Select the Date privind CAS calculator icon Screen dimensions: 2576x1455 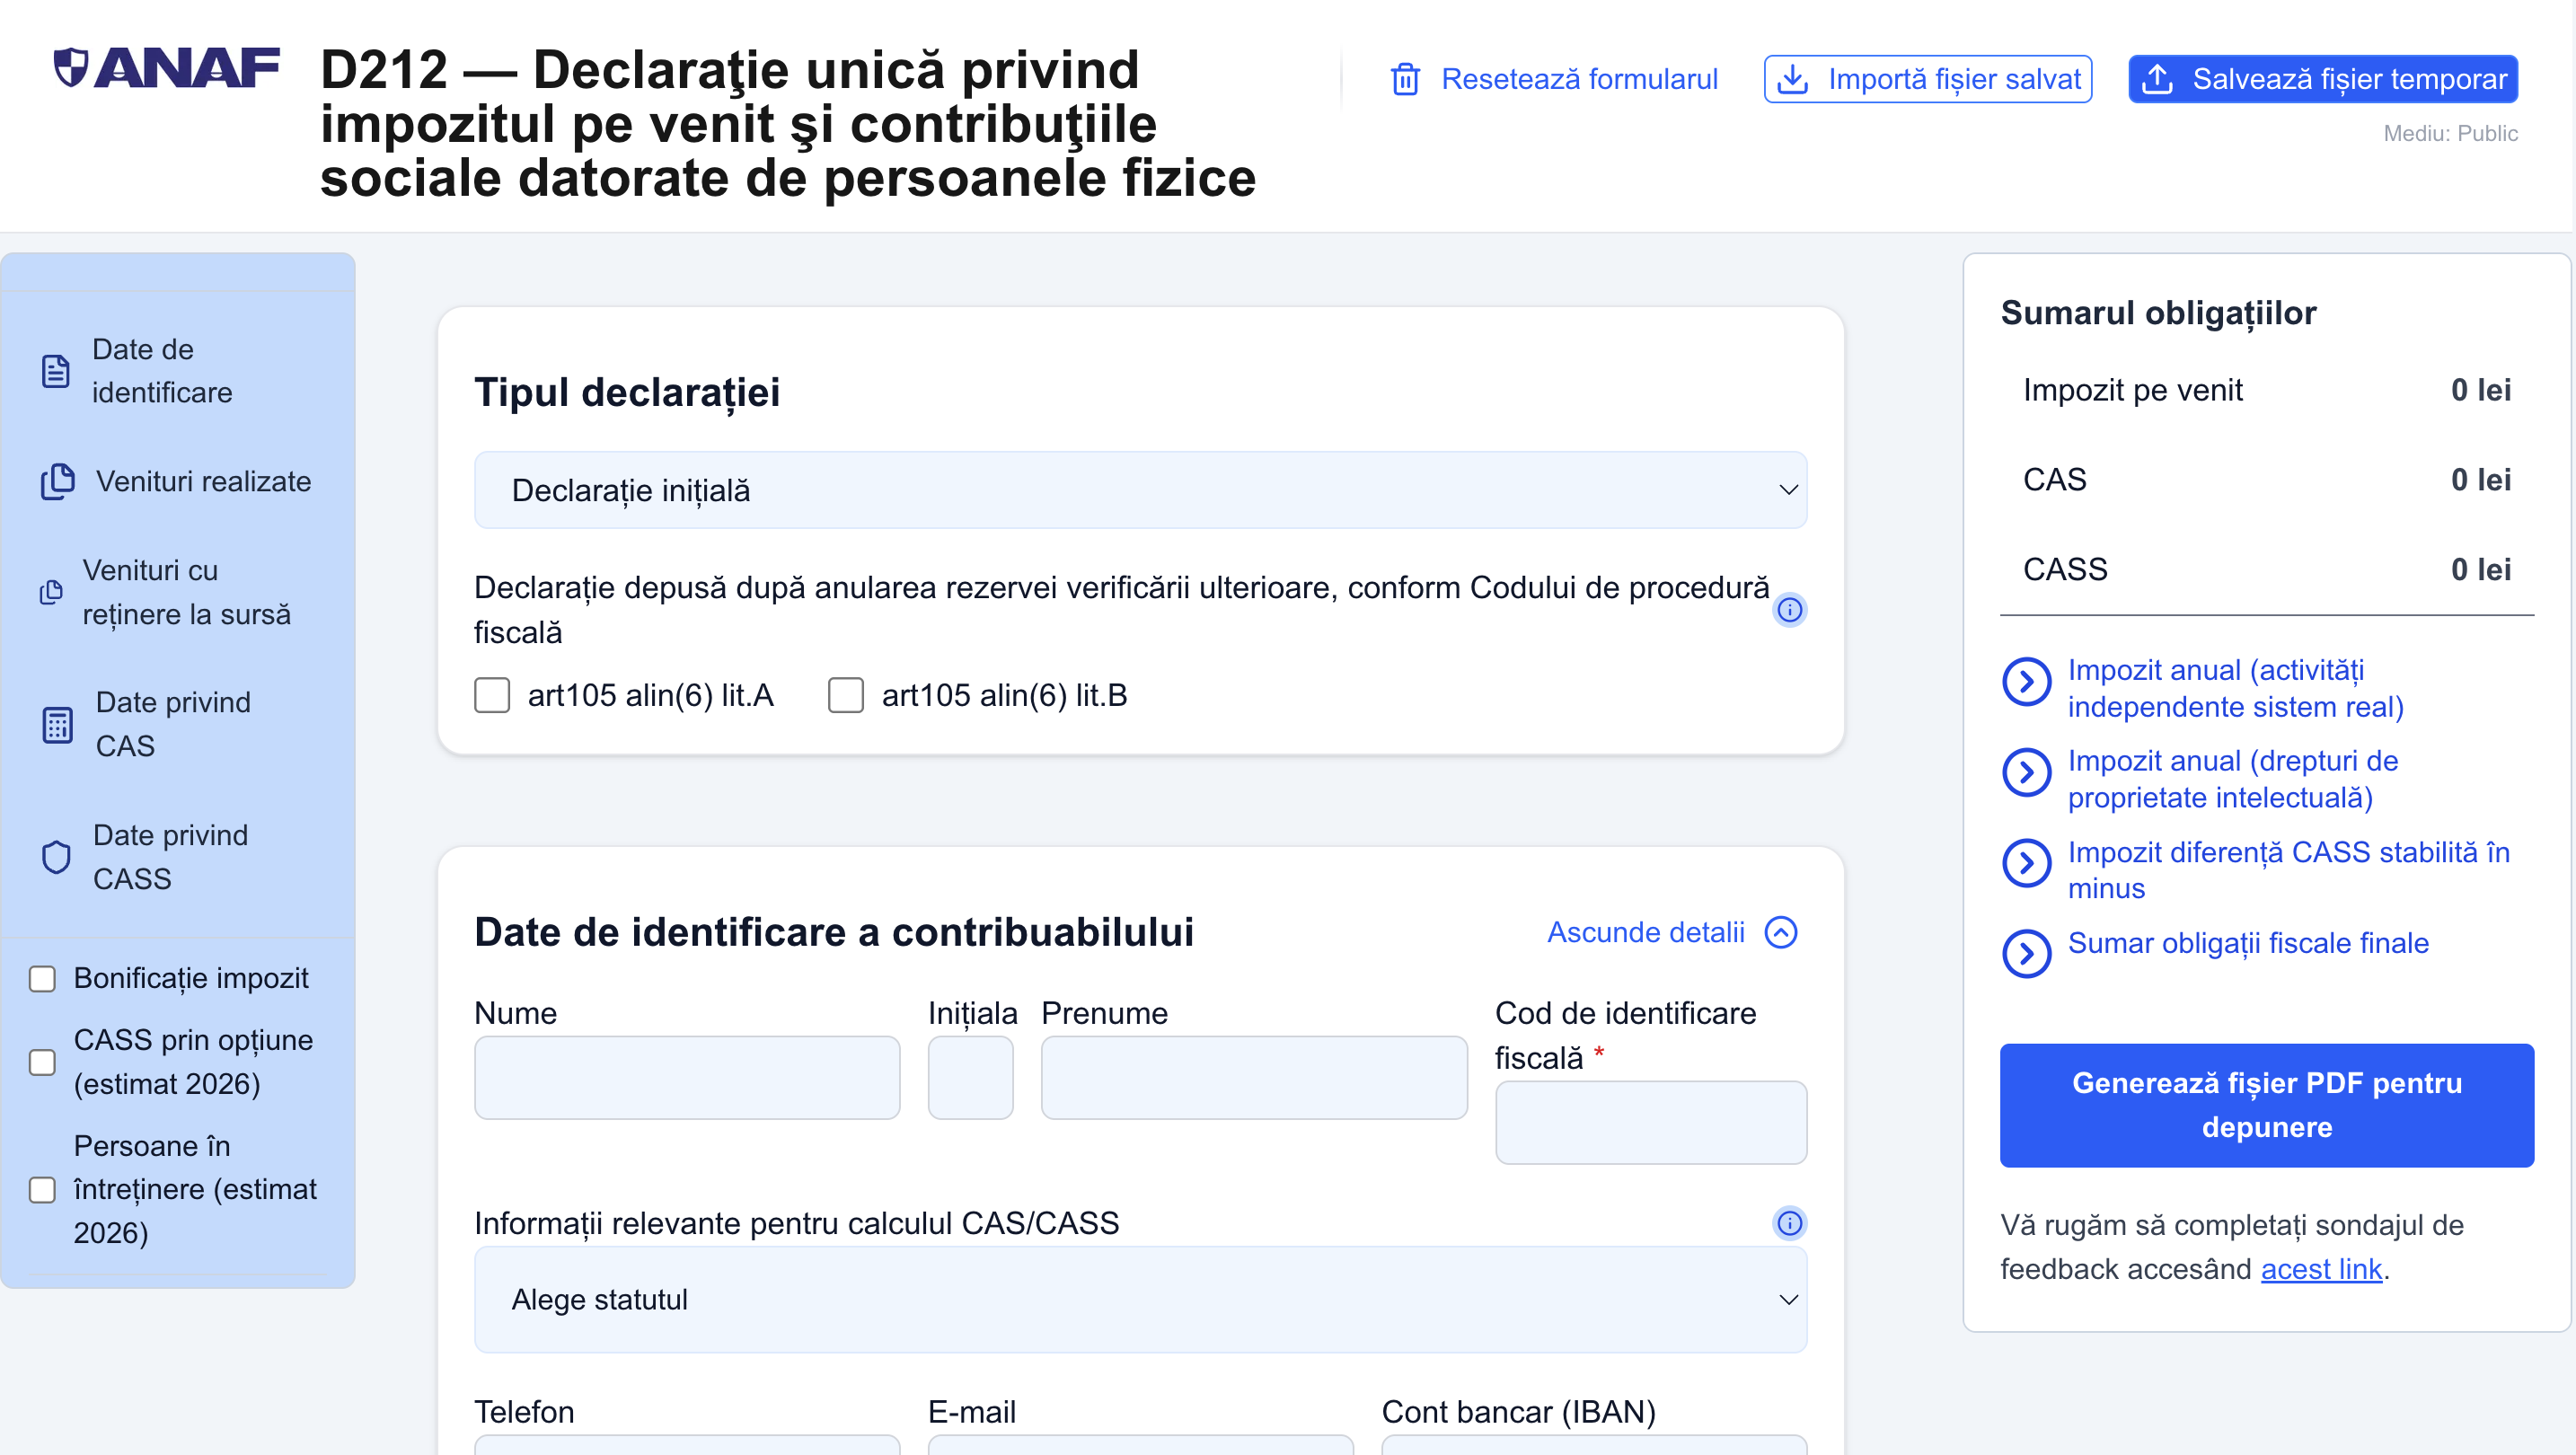(57, 724)
